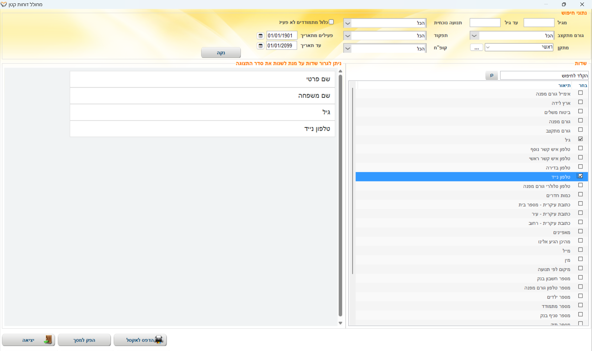Click the הפק למסך button
This screenshot has width=592, height=351.
point(84,340)
